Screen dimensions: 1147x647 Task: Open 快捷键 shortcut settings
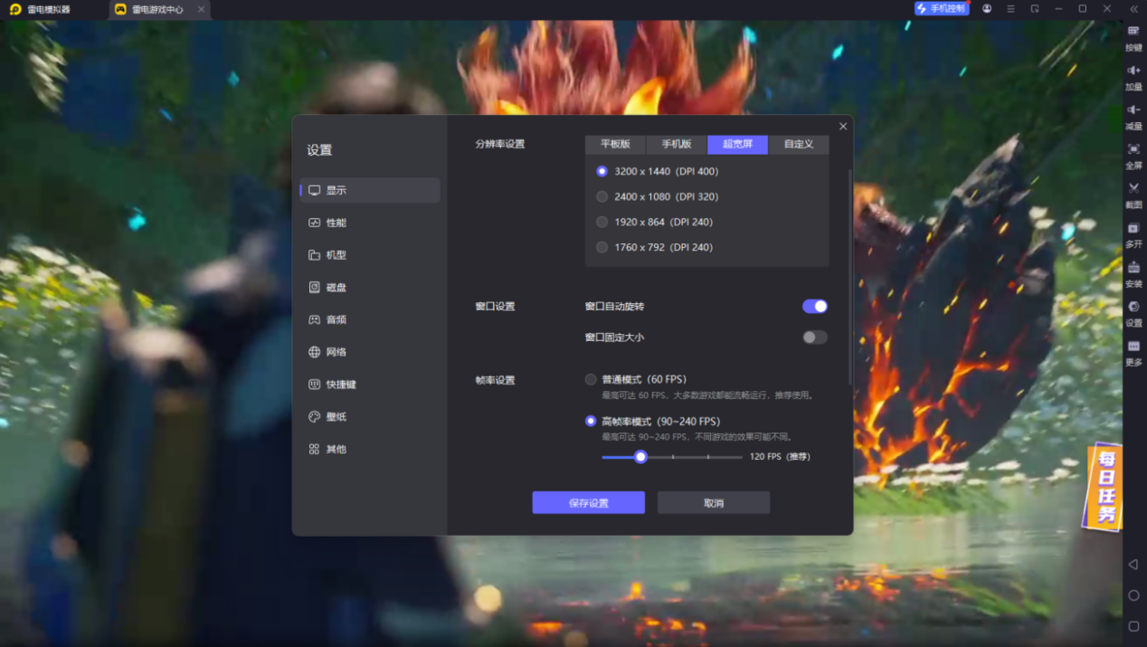[370, 385]
